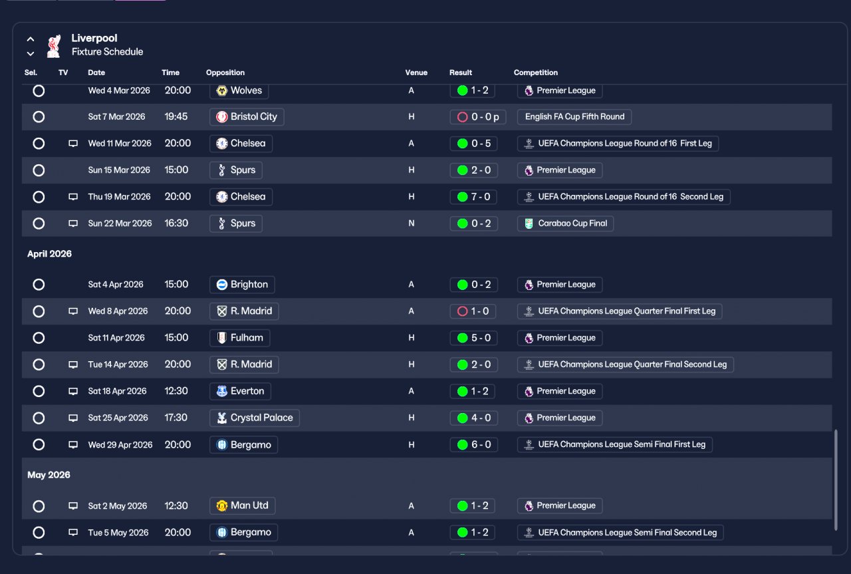Click the up chevron beside Liverpool
Viewport: 851px width, 574px height.
31,39
